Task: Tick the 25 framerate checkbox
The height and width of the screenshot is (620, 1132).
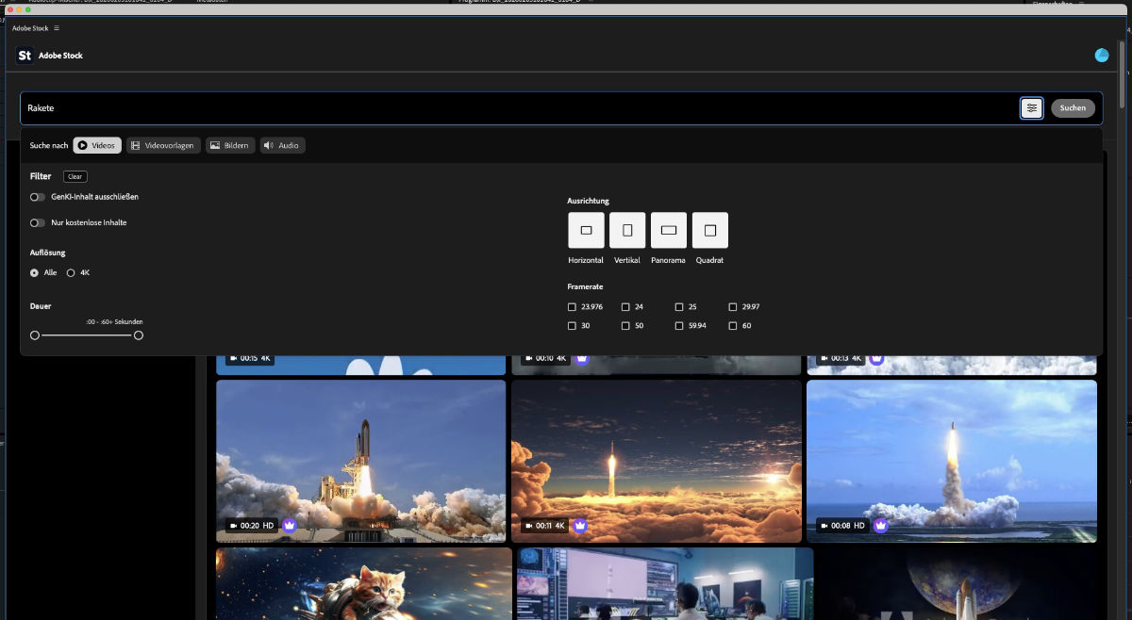Action: (x=679, y=307)
